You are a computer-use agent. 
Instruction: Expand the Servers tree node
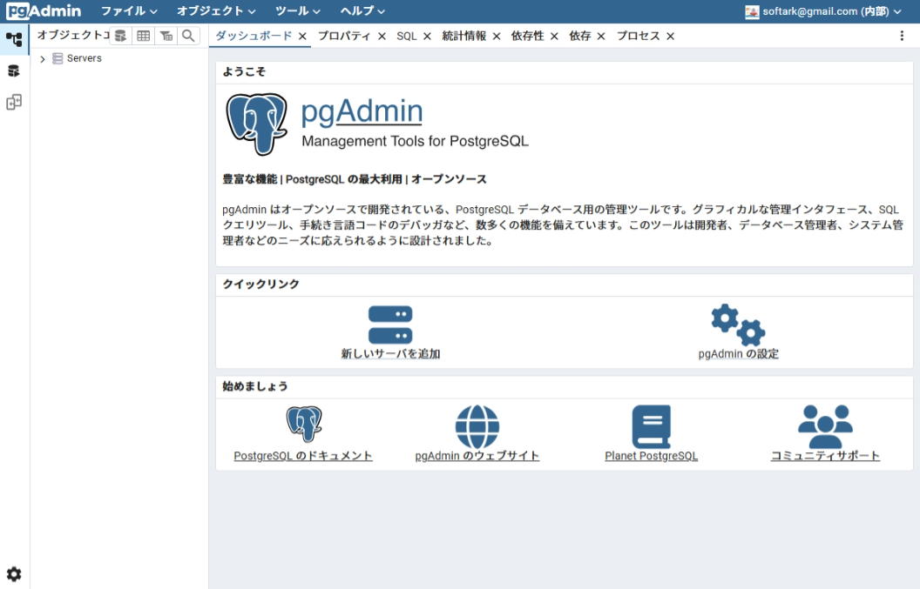pos(42,58)
